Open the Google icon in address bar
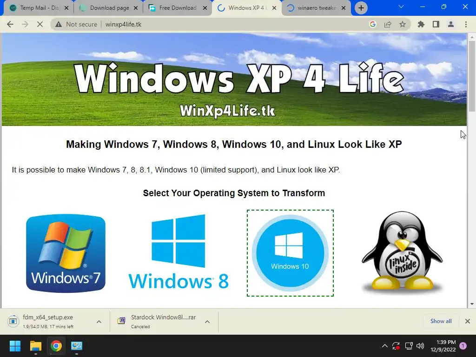This screenshot has width=476, height=357. pos(373,24)
